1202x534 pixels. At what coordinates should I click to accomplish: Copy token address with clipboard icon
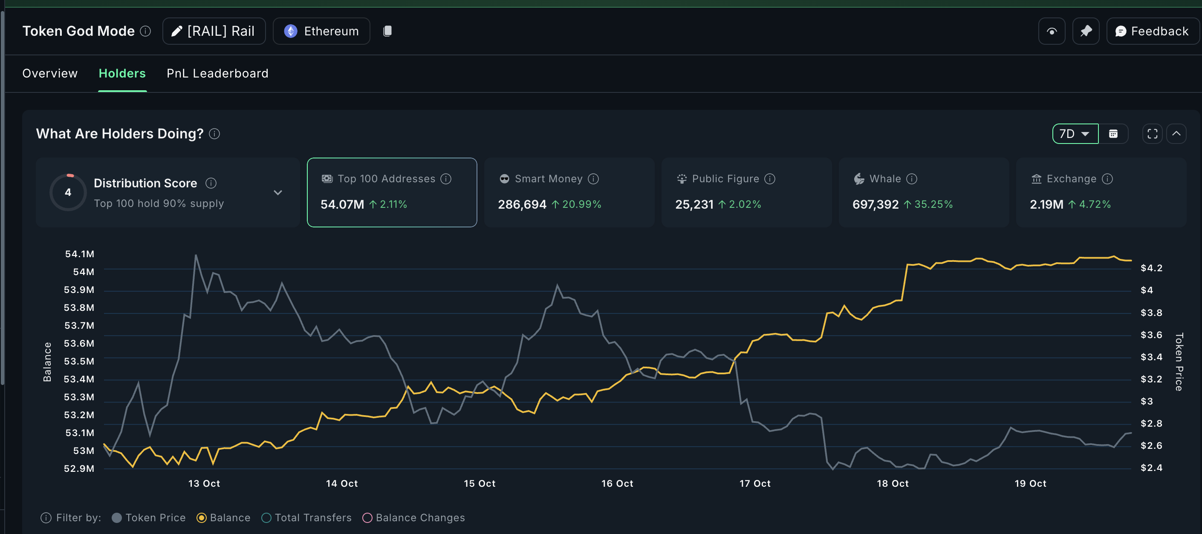pyautogui.click(x=387, y=31)
